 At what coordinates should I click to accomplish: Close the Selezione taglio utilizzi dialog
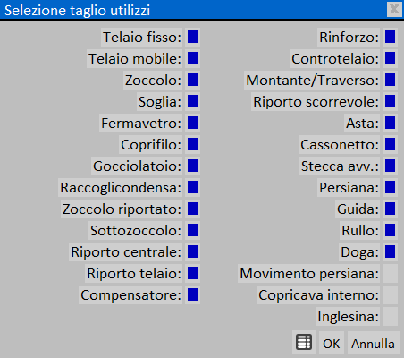click(x=394, y=9)
